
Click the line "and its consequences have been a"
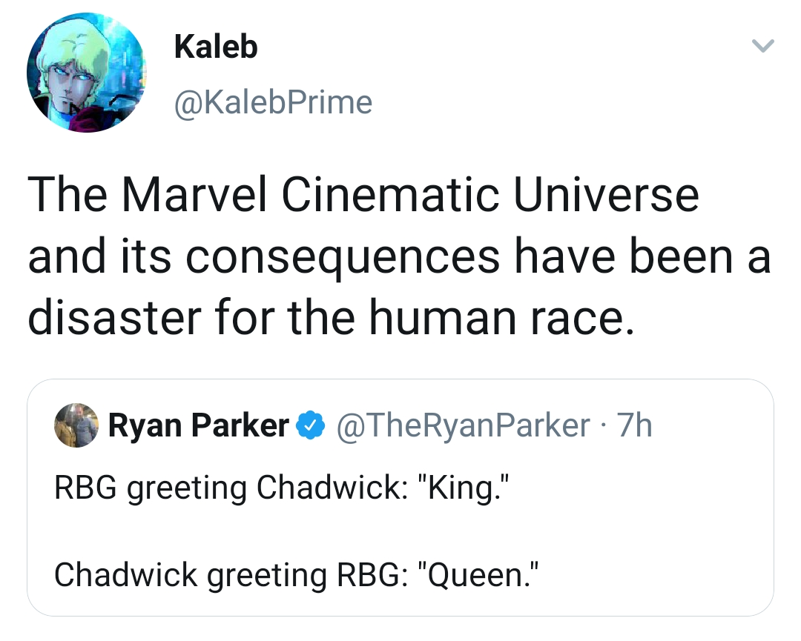point(399,256)
